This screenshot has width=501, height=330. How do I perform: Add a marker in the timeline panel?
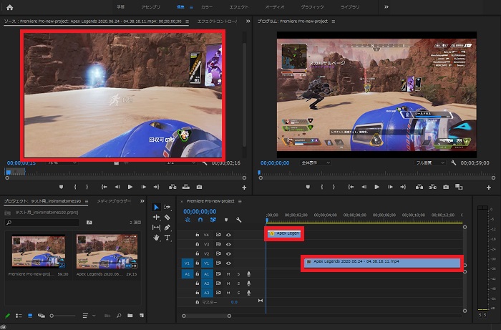pos(226,220)
